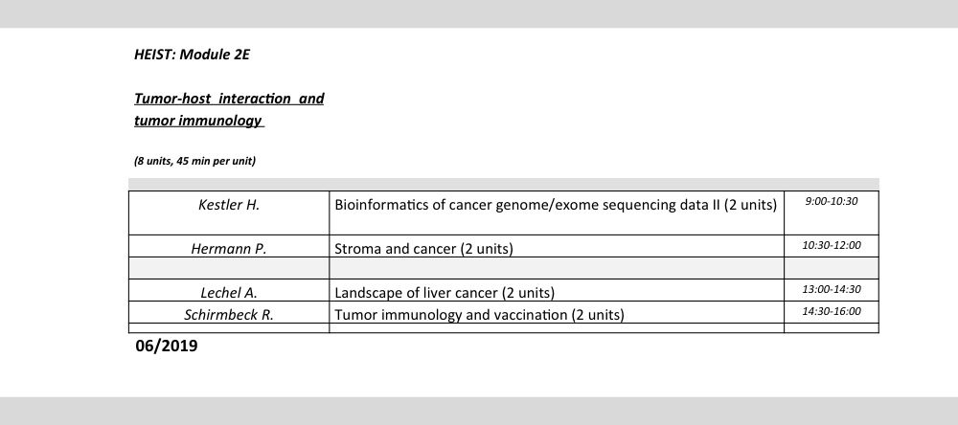Viewport: 958px width, 425px height.
Task: Select the '13:00-14:30' time cell
Action: click(x=831, y=289)
